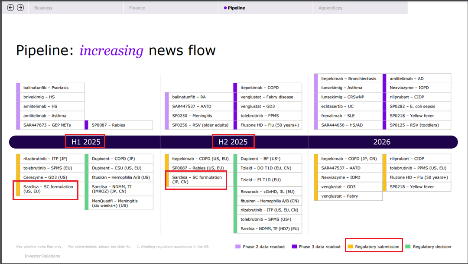468x264 pixels.
Task: Select 'eclitasertib – UC' entry
Action: coord(348,106)
